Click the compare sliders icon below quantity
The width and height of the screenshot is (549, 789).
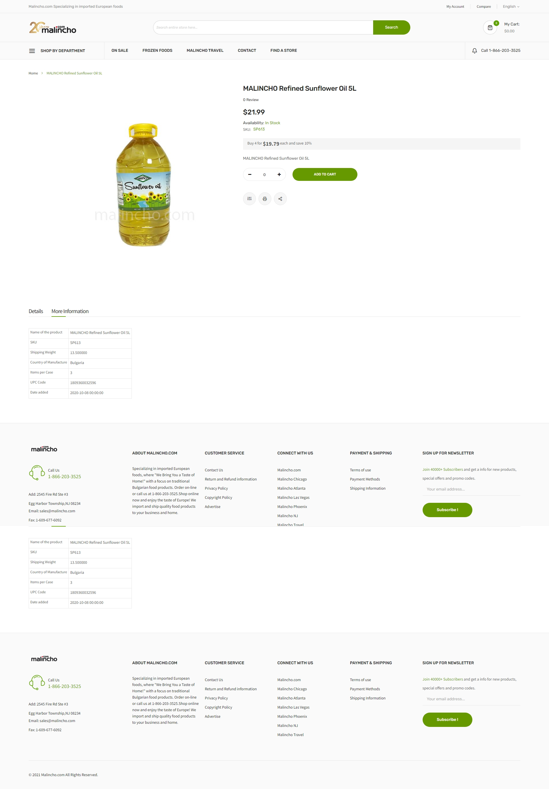click(x=250, y=199)
